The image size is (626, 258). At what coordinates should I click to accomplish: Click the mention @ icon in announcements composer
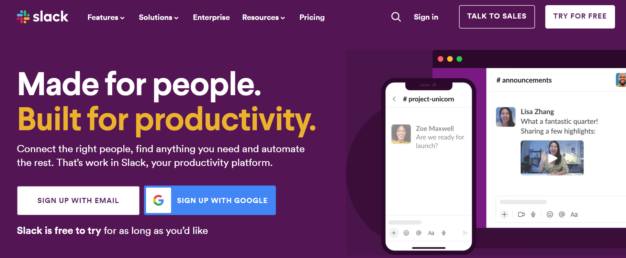tap(562, 214)
